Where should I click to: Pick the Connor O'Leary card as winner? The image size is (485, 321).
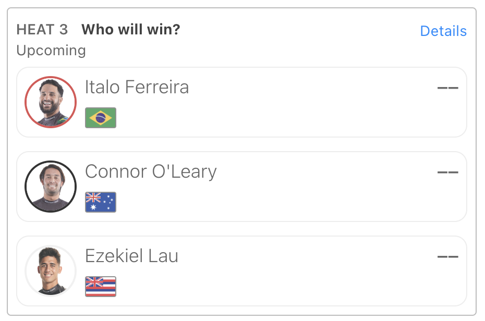click(241, 187)
